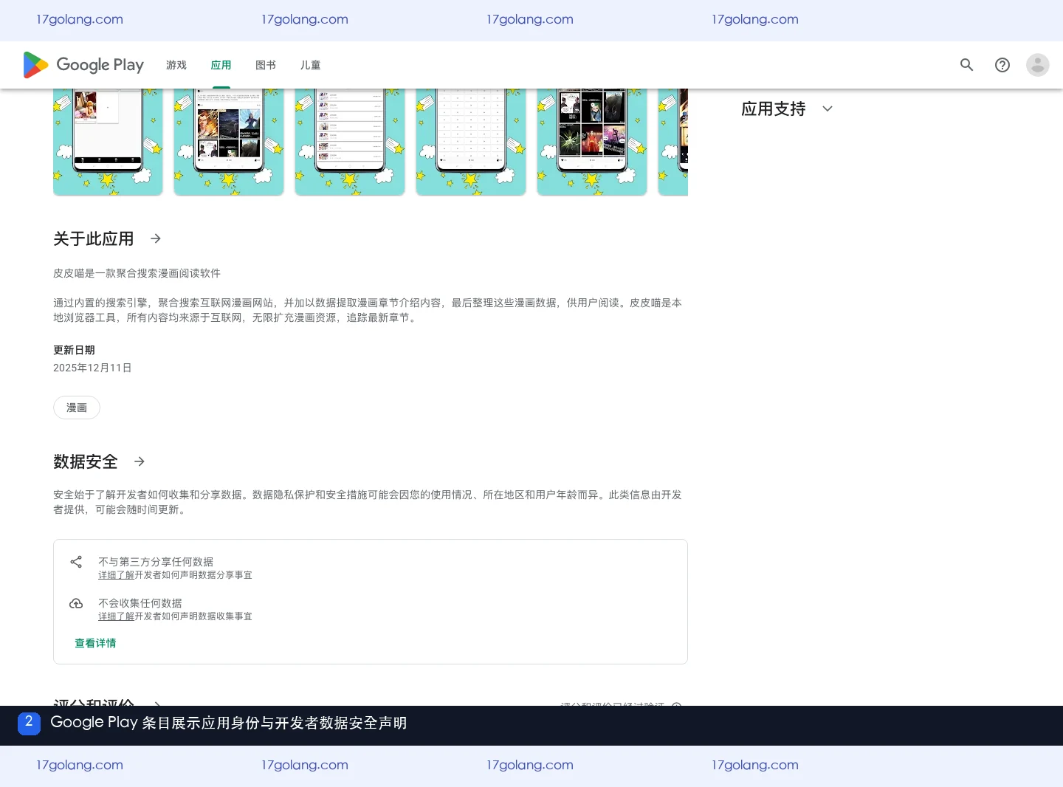Open the search magnifier icon
Image resolution: width=1063 pixels, height=787 pixels.
pos(966,65)
